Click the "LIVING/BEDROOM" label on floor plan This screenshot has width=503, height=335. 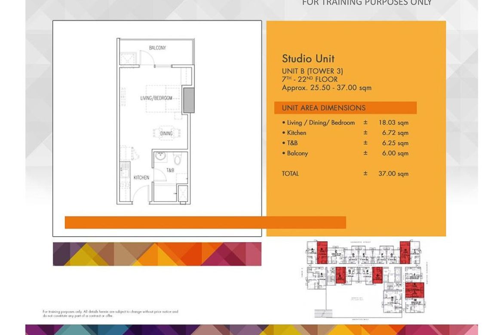click(x=156, y=98)
